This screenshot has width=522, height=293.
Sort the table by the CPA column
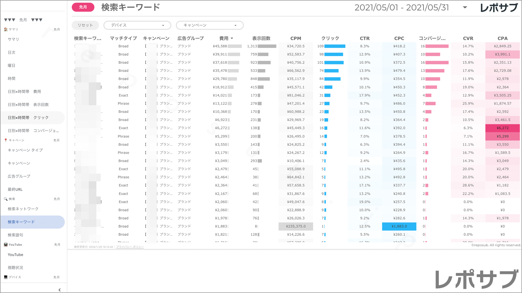(503, 38)
